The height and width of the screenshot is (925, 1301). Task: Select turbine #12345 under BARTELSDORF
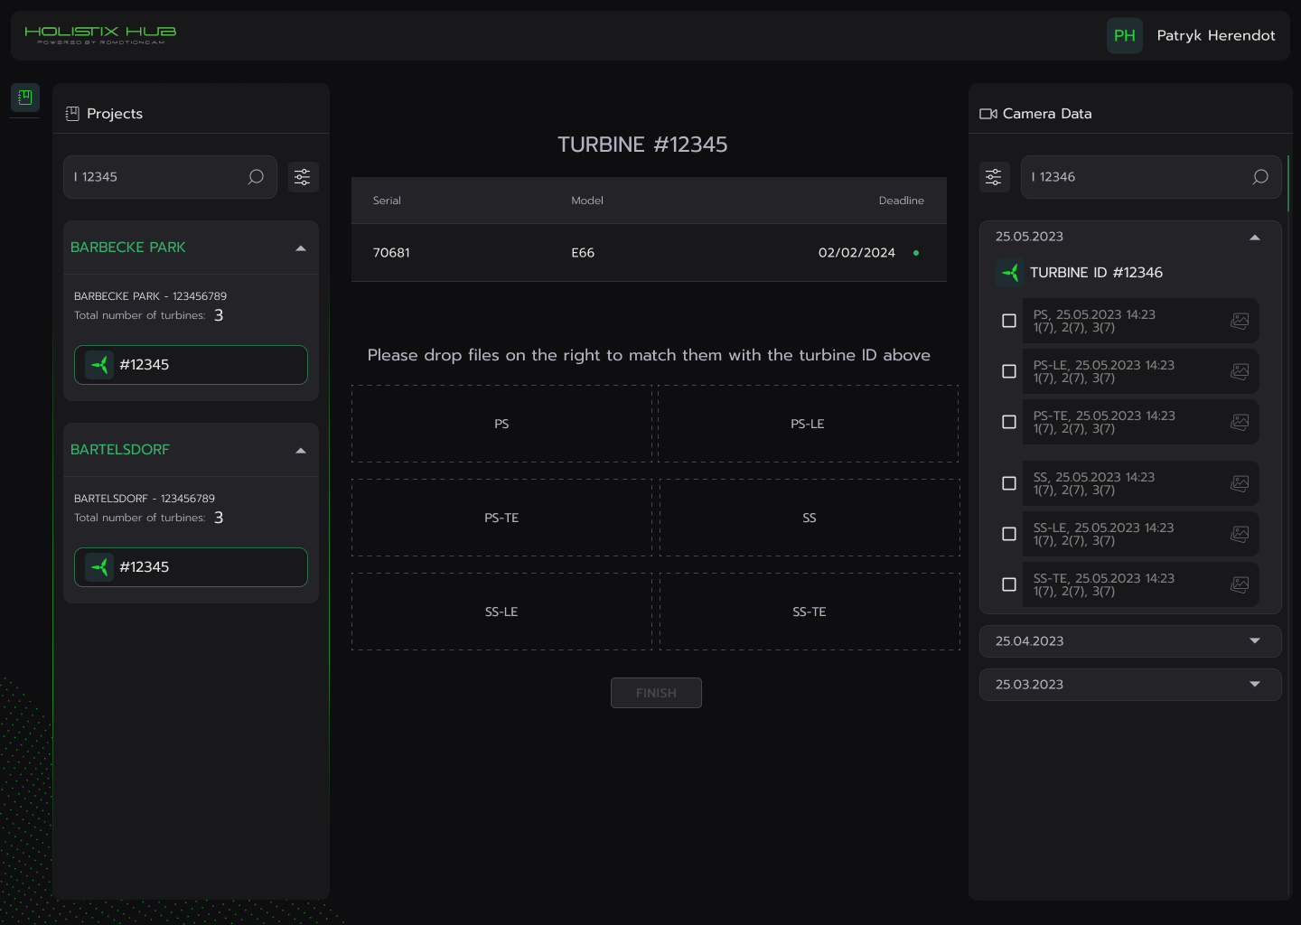(191, 567)
